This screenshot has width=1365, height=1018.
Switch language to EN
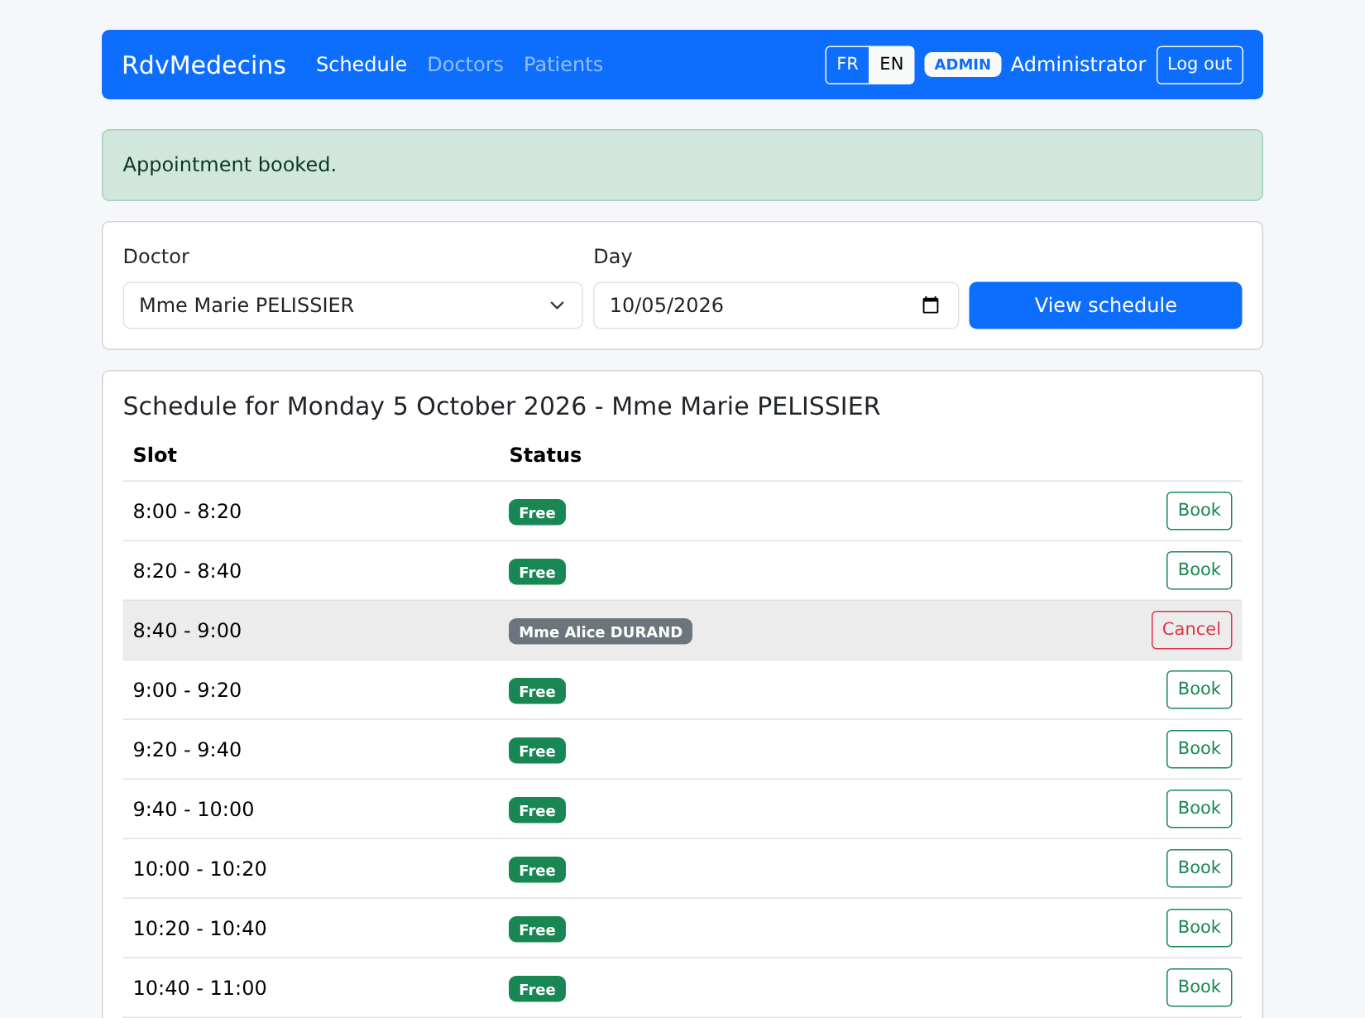click(891, 65)
